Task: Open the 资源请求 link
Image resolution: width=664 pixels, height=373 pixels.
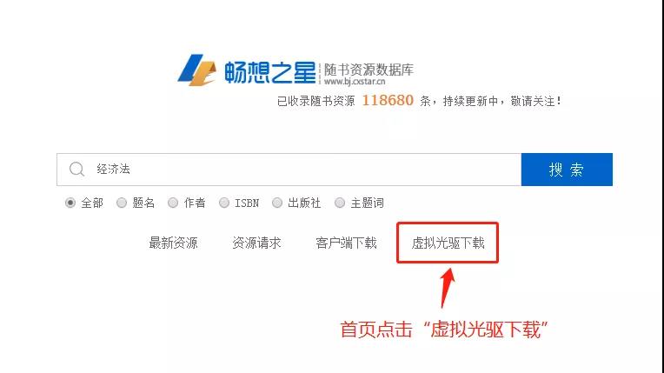Action: pos(256,243)
